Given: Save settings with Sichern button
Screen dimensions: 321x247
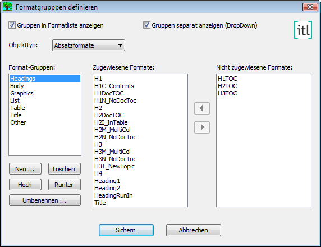Looking at the screenshot, I should click(x=126, y=230).
